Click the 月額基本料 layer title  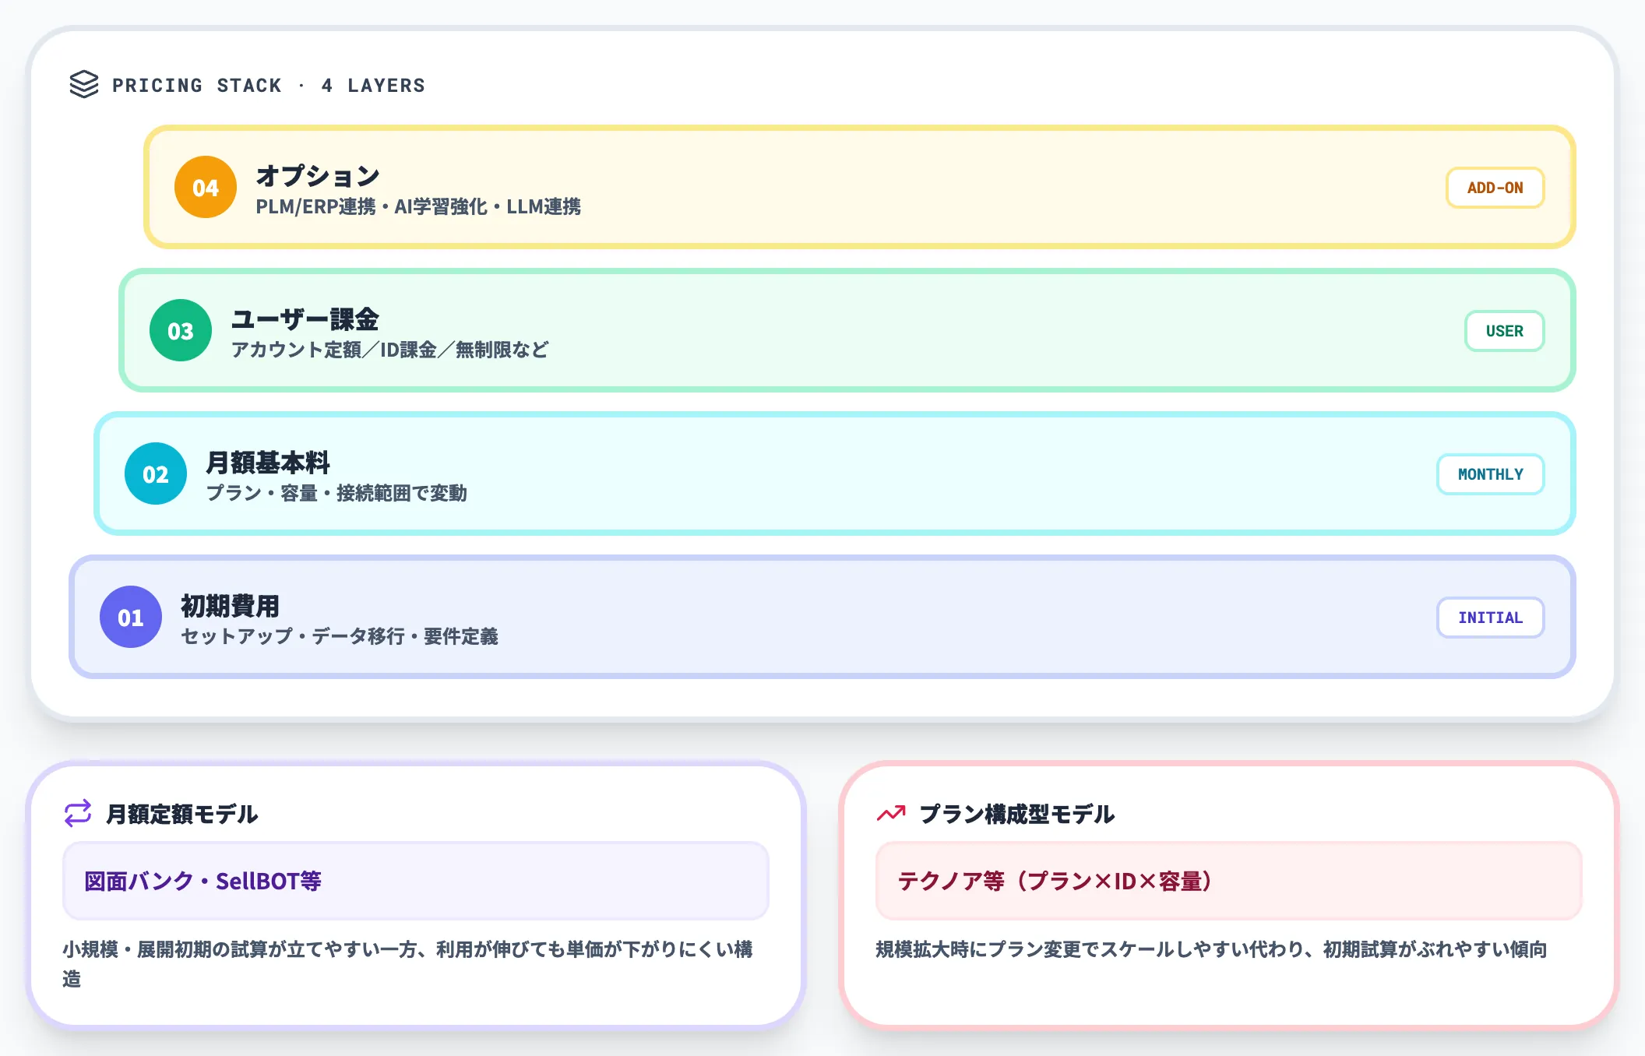tap(268, 462)
